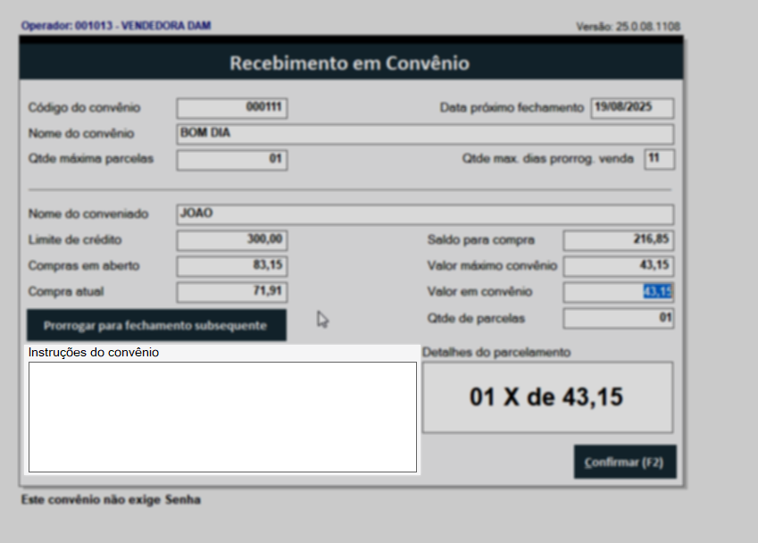Click the 'Nome do conveniado' label
This screenshot has width=758, height=543.
coord(88,213)
